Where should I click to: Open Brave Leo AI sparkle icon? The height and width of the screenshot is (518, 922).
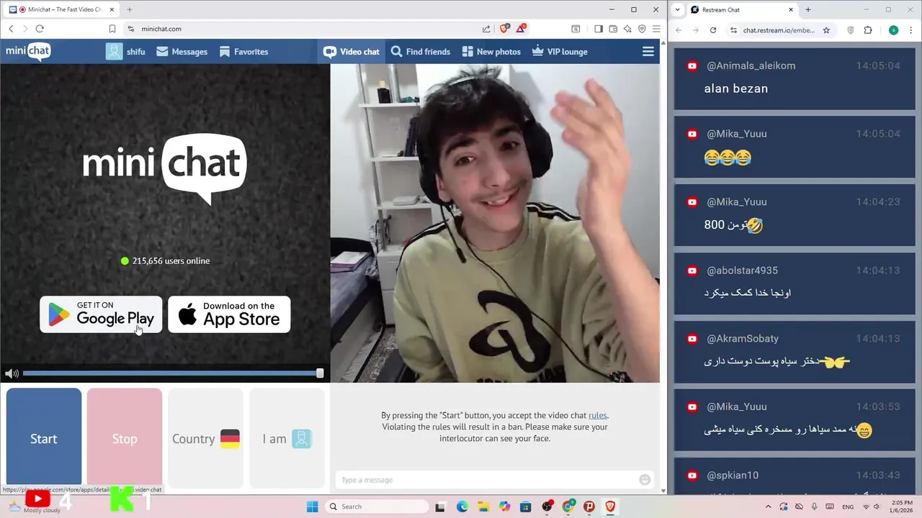(627, 29)
